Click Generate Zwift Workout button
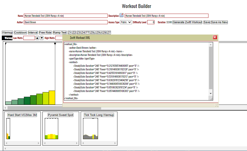Image resolution: width=247 pixels, height=151 pixels. pos(187,22)
